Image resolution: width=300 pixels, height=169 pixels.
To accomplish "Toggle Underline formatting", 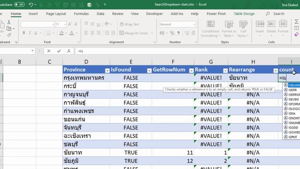I will coord(36,33).
